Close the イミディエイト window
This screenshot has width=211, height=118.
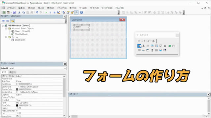click(x=209, y=94)
